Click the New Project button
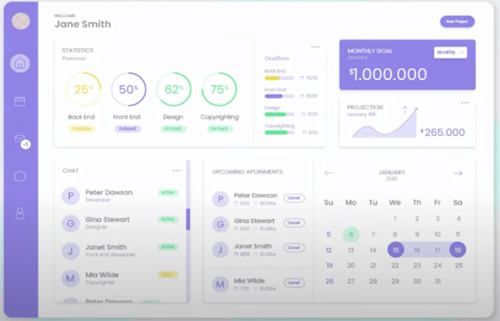 [457, 21]
